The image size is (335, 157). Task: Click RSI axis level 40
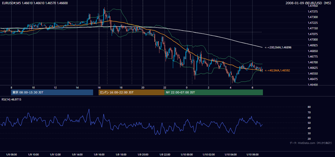point(309,128)
